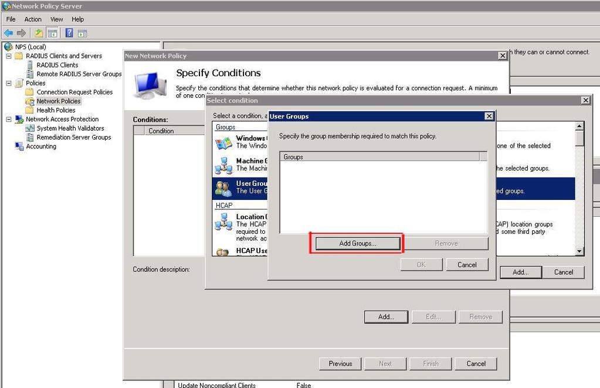Click the Network Access Protection icon
600x388 pixels.
(x=19, y=119)
